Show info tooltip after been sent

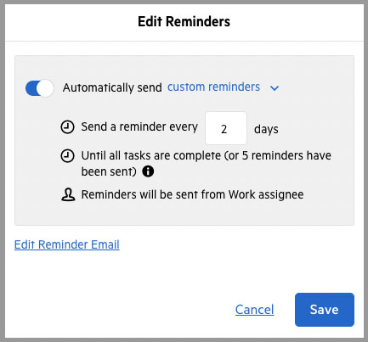148,171
